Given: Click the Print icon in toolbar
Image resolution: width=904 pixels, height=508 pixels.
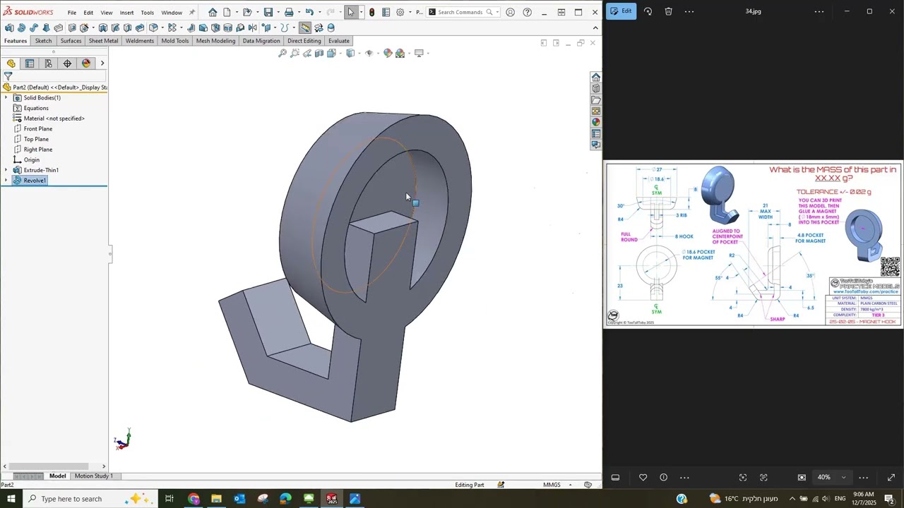Looking at the screenshot, I should click(x=289, y=12).
